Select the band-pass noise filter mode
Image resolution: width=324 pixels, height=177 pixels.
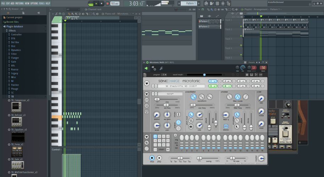(x=238, y=97)
